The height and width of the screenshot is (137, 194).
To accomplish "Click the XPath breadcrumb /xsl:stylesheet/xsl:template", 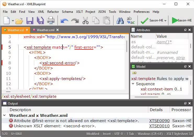I will tap(29, 96).
